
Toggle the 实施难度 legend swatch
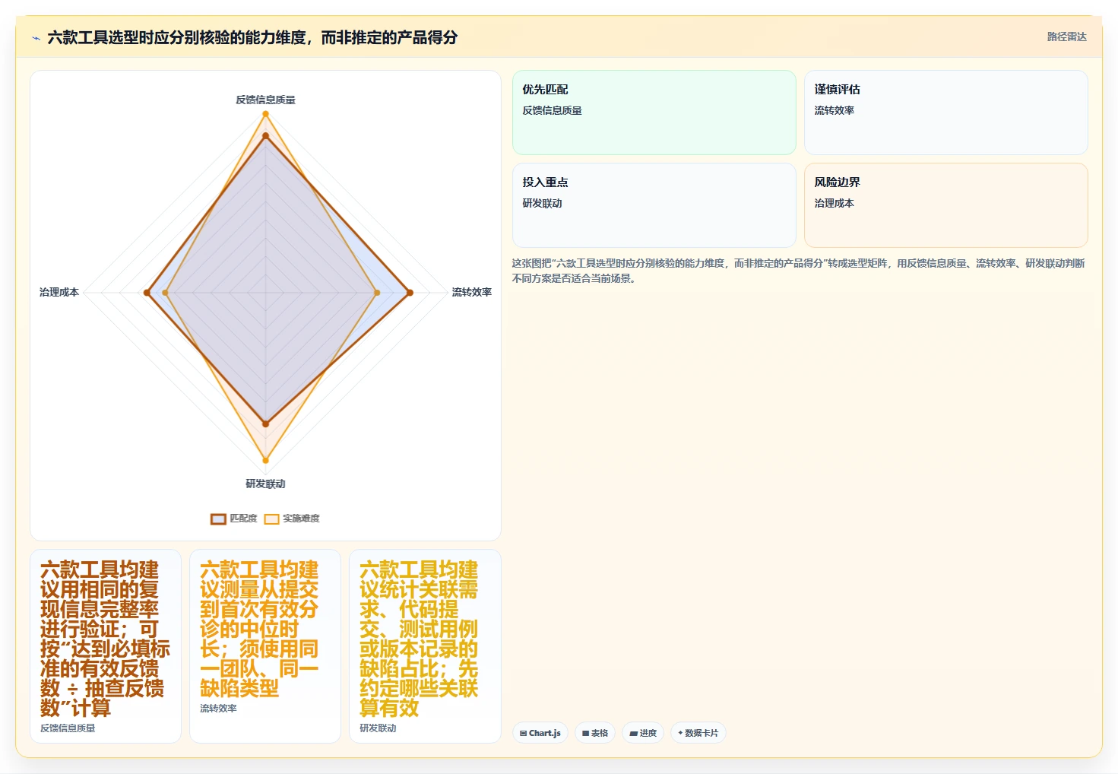point(271,519)
